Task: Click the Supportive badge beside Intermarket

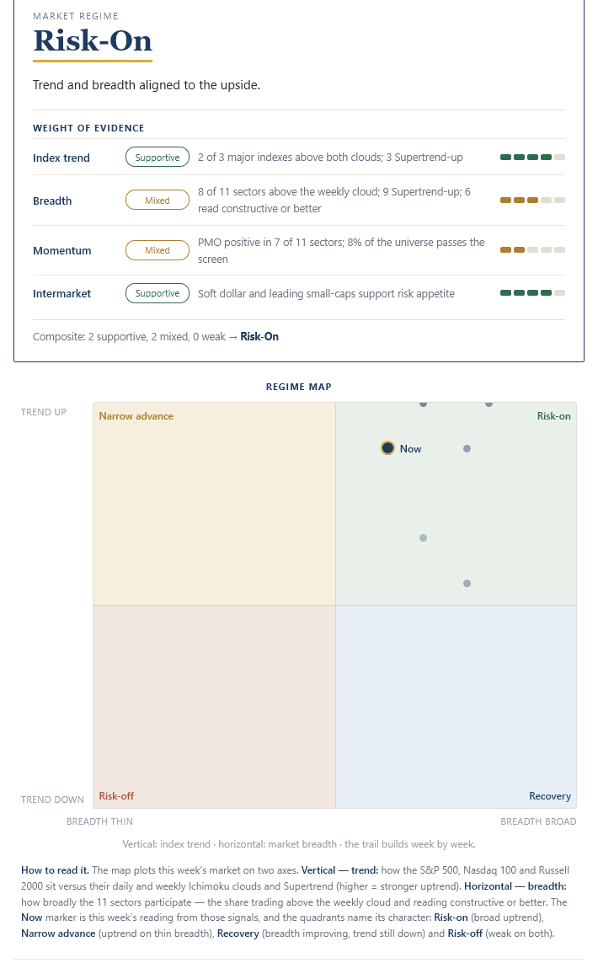Action: [158, 293]
